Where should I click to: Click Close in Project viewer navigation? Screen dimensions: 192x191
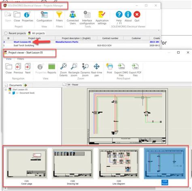[x=9, y=69]
